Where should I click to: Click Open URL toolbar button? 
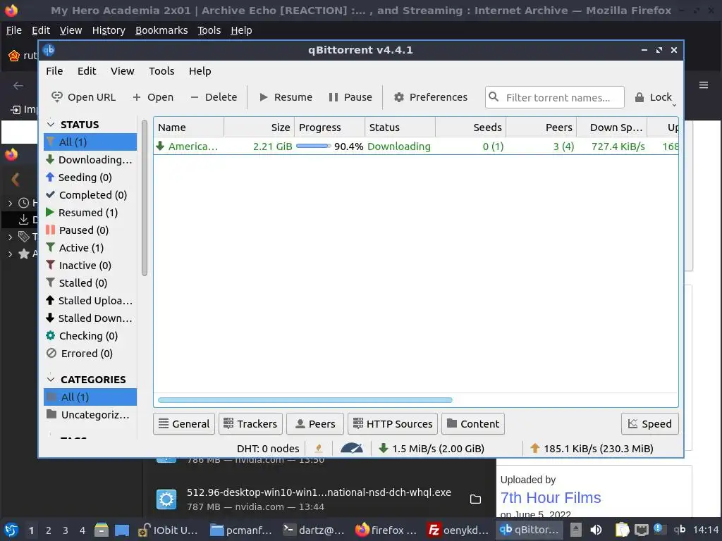pyautogui.click(x=83, y=97)
